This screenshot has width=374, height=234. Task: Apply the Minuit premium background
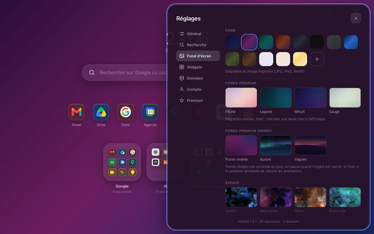click(x=310, y=98)
